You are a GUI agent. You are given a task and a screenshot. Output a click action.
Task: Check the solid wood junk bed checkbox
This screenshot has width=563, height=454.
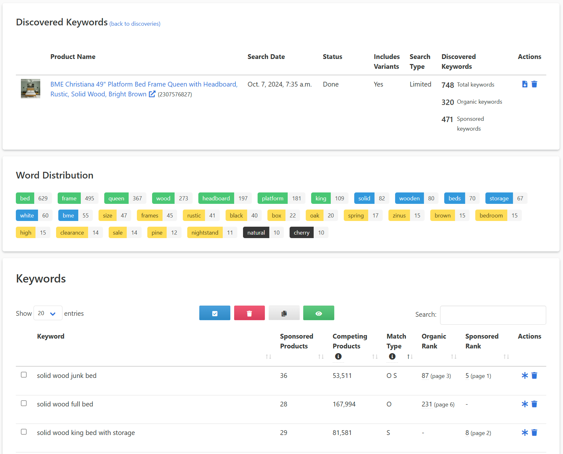pos(24,375)
